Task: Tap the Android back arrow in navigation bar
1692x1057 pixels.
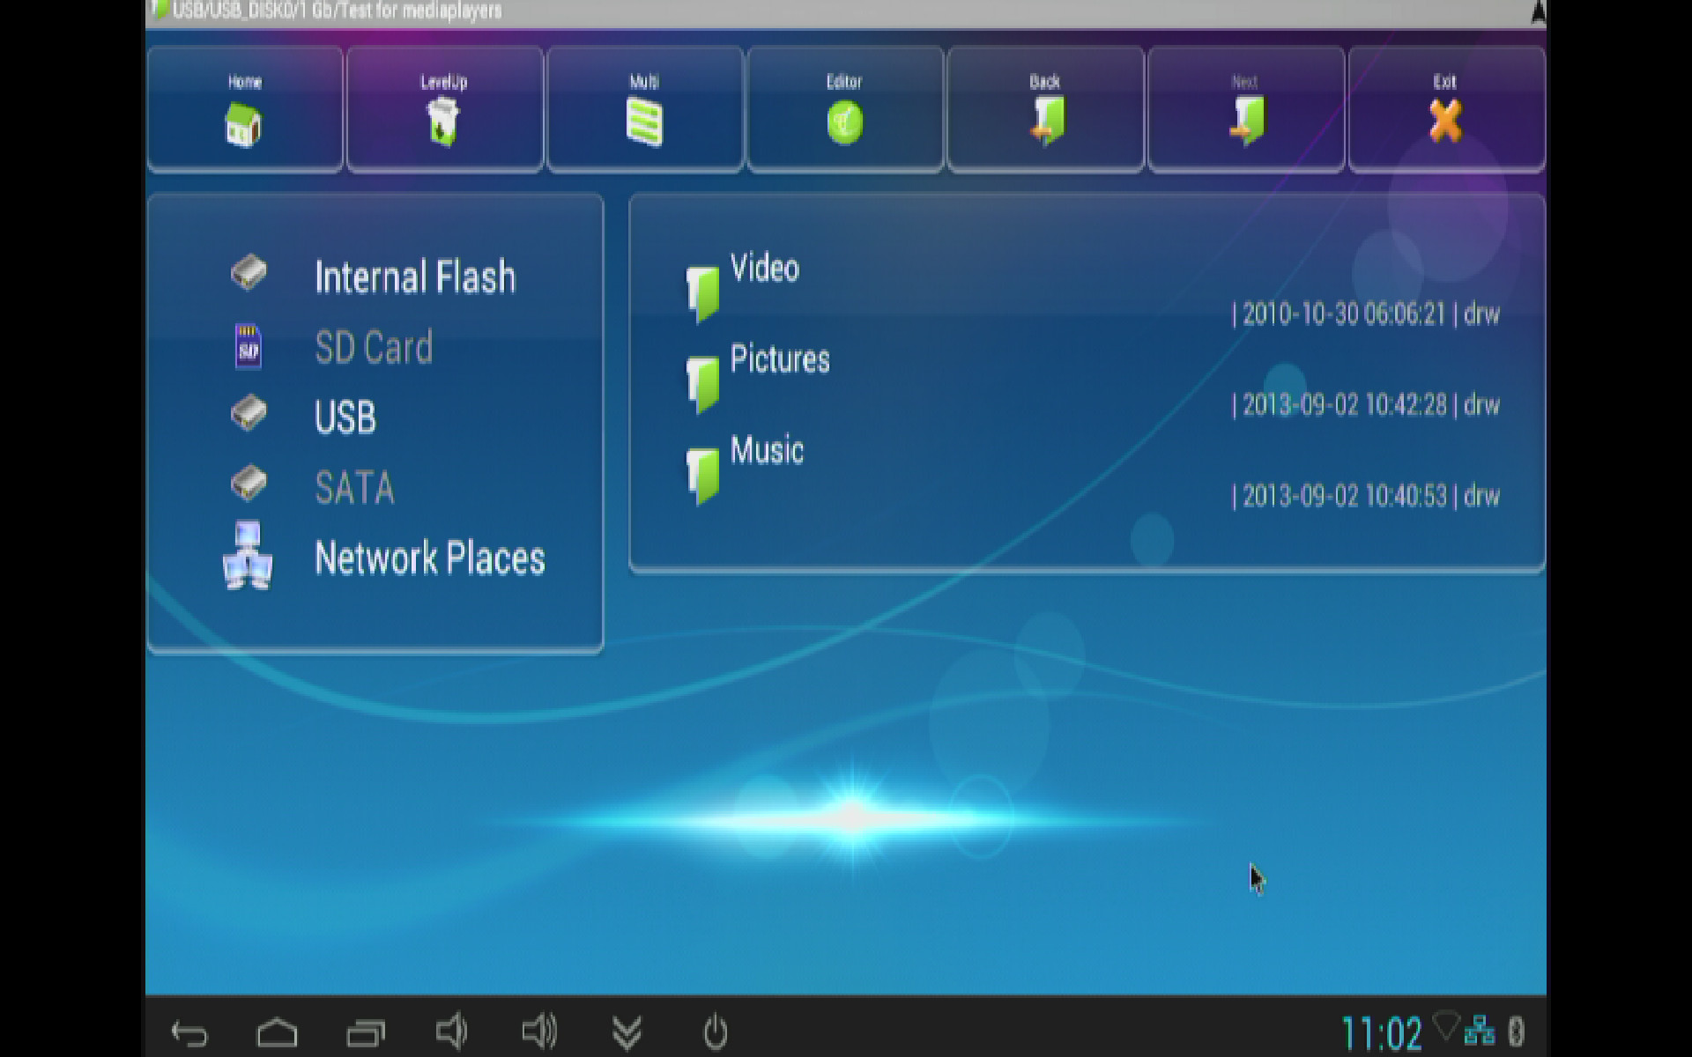Action: (189, 1032)
